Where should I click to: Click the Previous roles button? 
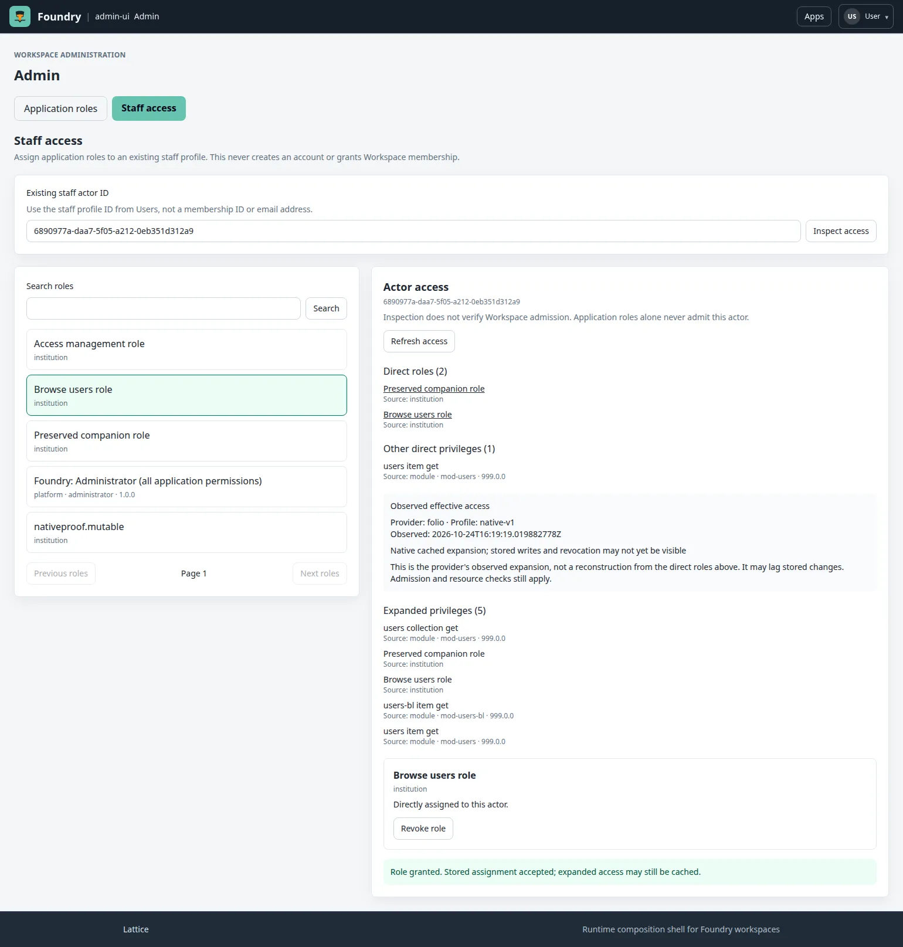point(61,573)
